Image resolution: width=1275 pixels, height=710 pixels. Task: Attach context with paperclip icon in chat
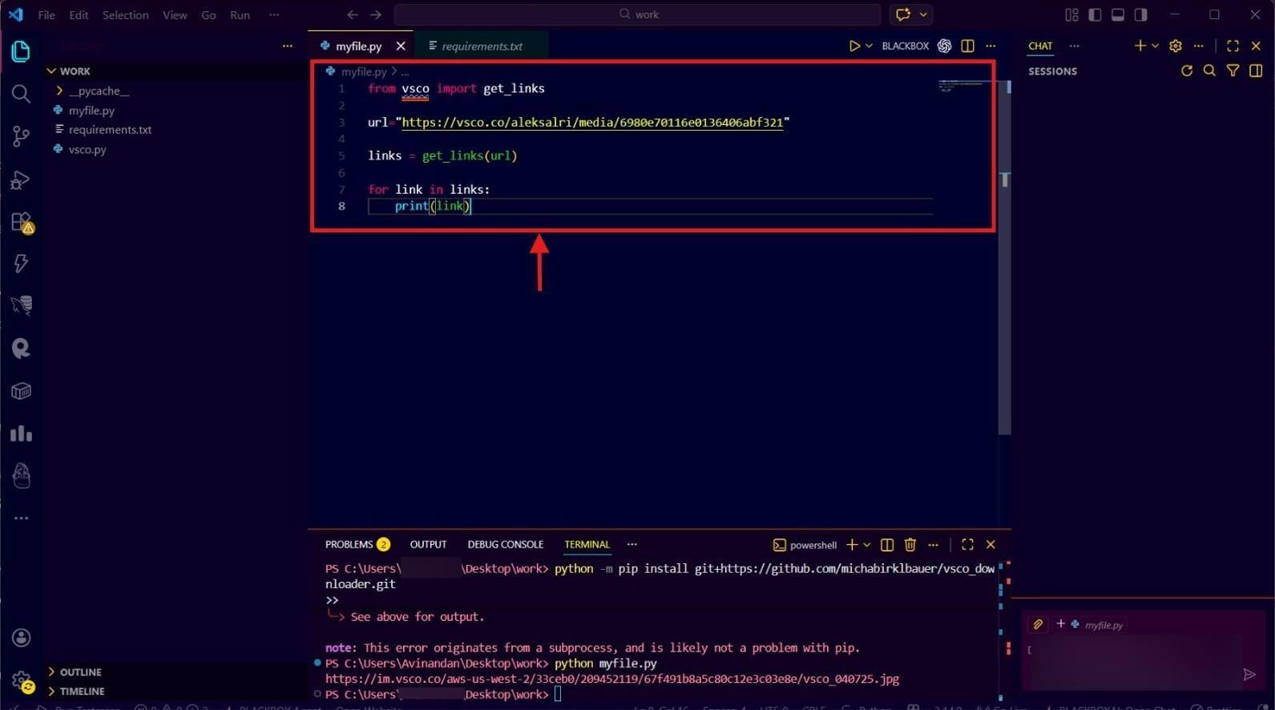[1038, 624]
